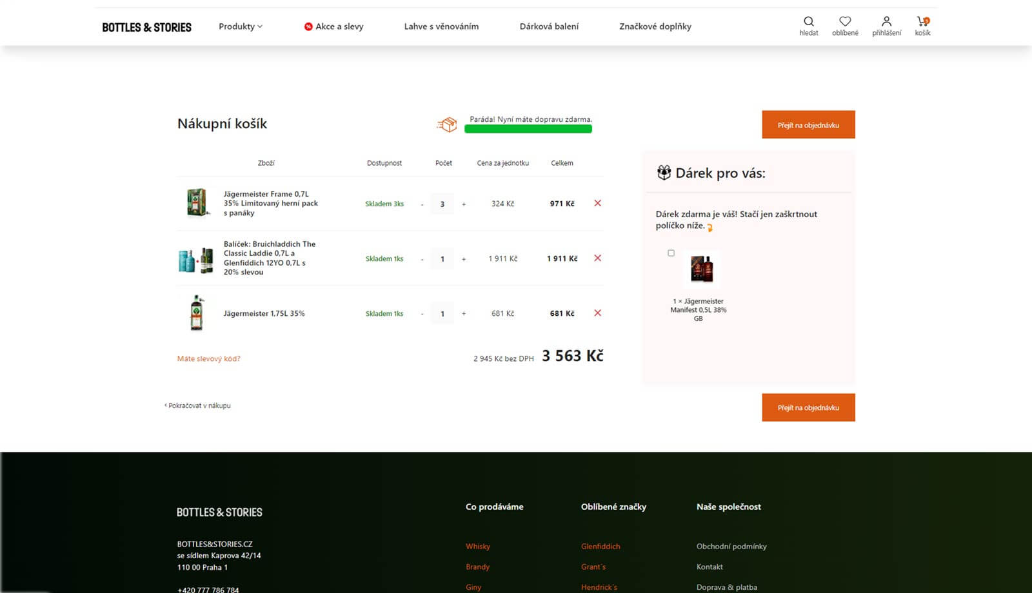The image size is (1032, 593).
Task: Click 'Skladem 3ks' availability text
Action: (384, 204)
